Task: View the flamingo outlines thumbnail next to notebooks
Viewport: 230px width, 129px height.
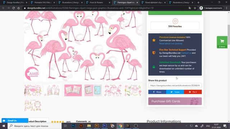Action: [x=113, y=90]
